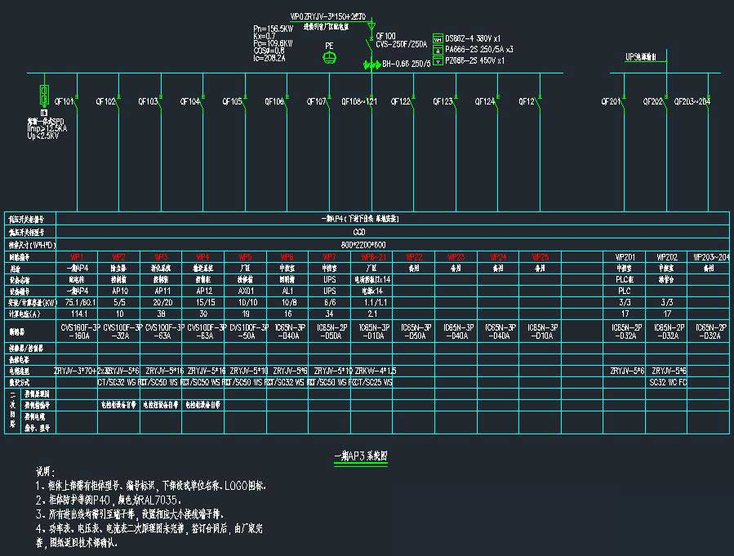Select the Pn=156.5KW parameter text
734x556 pixels.
tap(273, 29)
